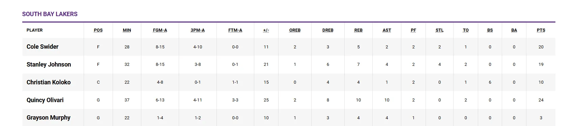Click the MIN column header

click(127, 30)
